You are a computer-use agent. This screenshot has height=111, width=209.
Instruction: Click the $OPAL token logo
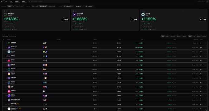pos(9,82)
